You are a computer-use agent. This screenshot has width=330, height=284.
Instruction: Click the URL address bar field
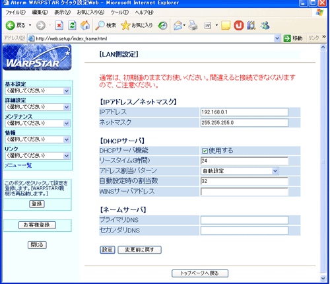pos(154,38)
